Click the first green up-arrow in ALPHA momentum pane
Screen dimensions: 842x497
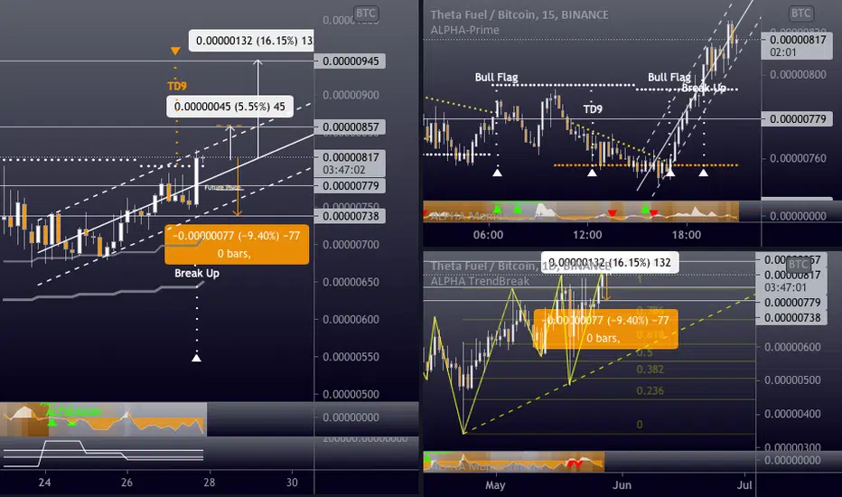[497, 208]
